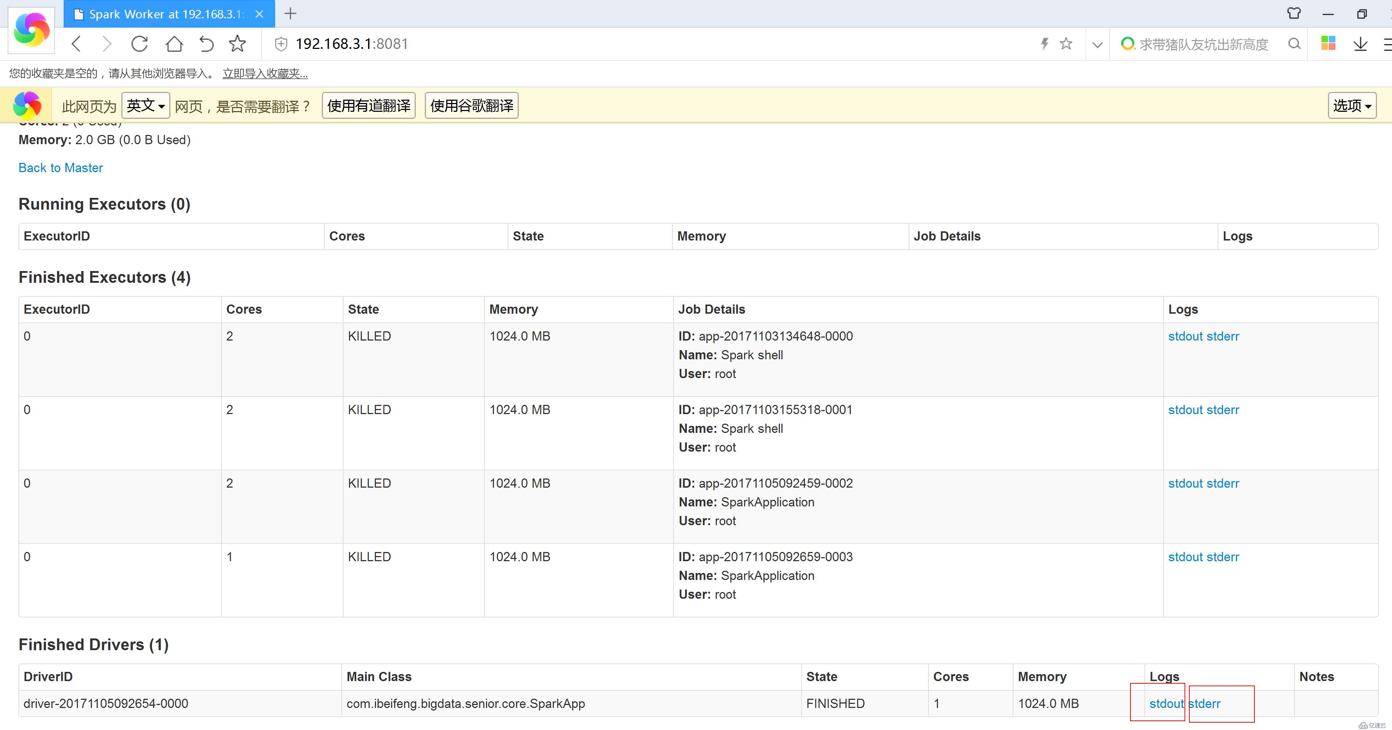Reload the page with refresh icon

pos(139,44)
